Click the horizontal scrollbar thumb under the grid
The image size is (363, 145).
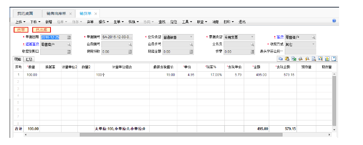181,135
